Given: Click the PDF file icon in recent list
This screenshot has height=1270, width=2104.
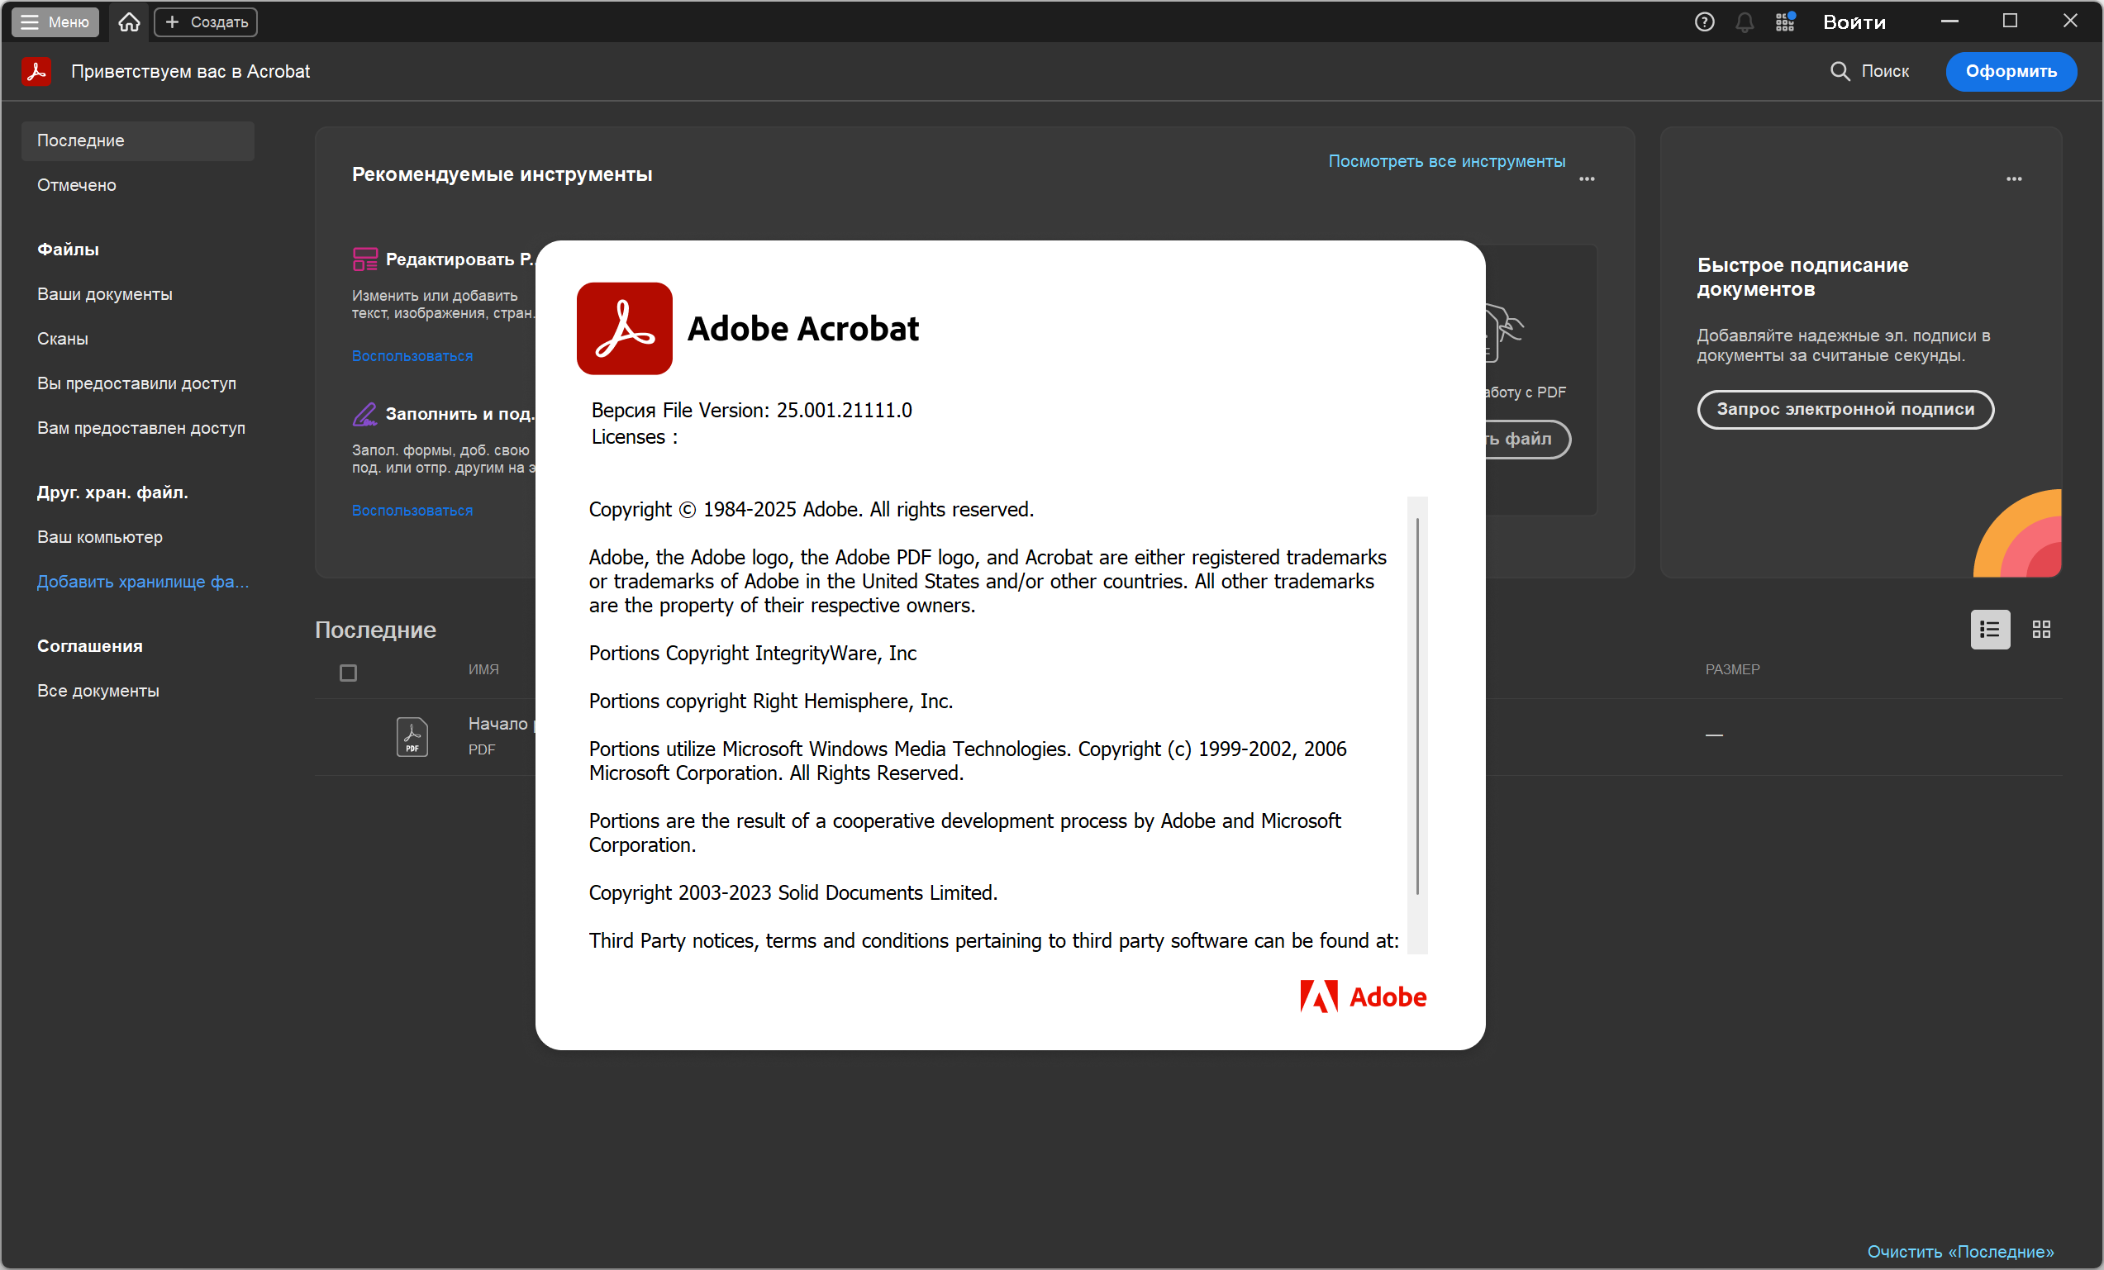Looking at the screenshot, I should pyautogui.click(x=412, y=736).
